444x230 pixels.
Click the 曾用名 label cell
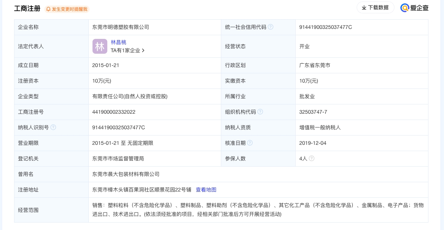pos(51,174)
